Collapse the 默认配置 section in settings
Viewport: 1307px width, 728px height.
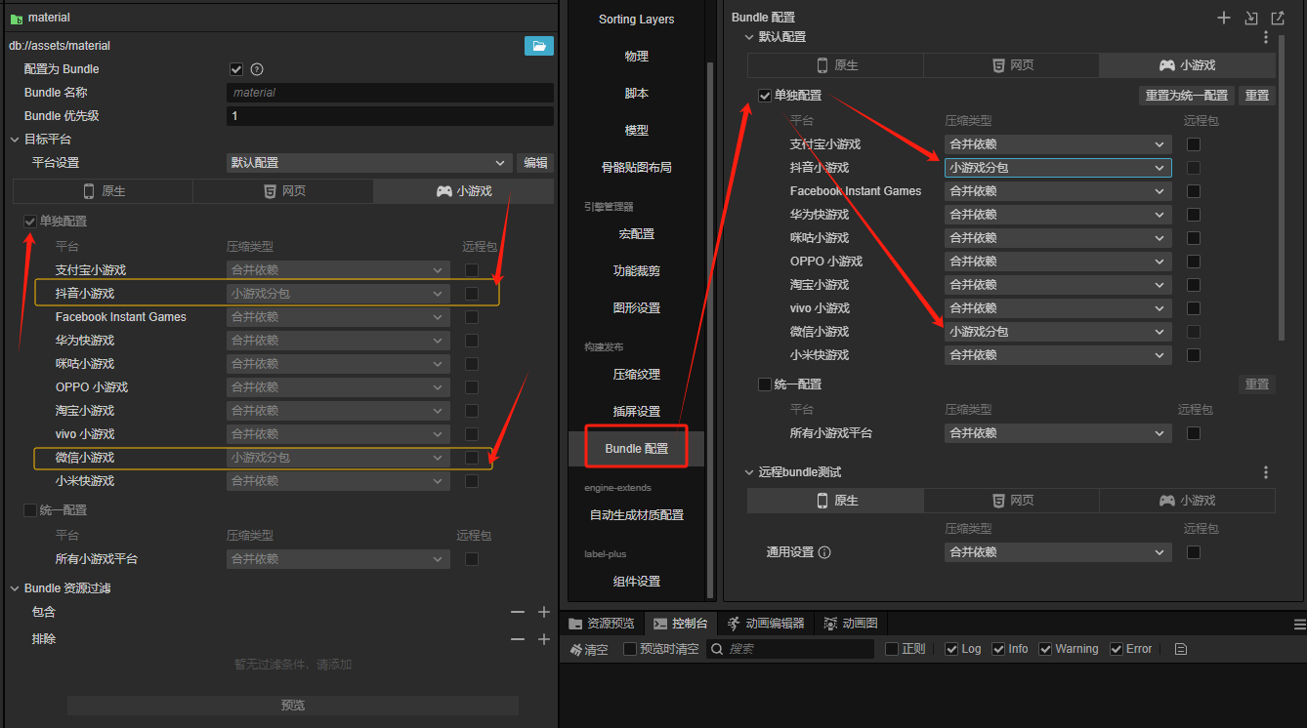(749, 37)
